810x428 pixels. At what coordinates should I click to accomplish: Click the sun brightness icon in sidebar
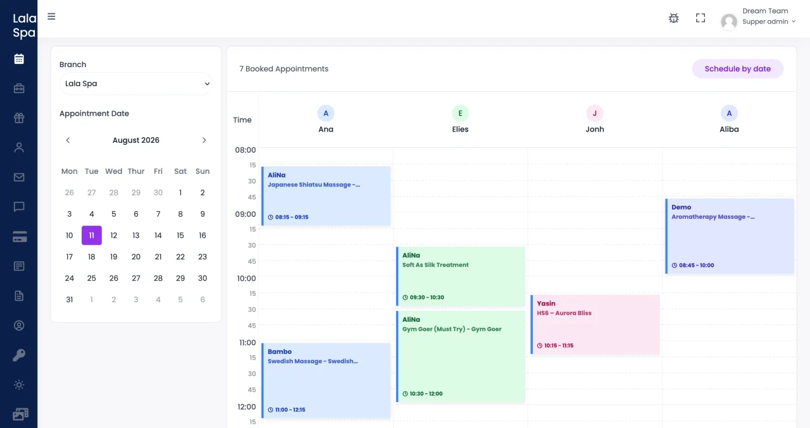(x=19, y=385)
